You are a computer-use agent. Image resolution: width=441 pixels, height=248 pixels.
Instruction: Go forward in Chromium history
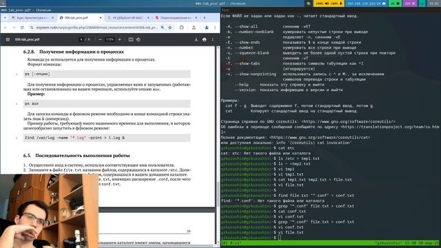pyautogui.click(x=14, y=28)
